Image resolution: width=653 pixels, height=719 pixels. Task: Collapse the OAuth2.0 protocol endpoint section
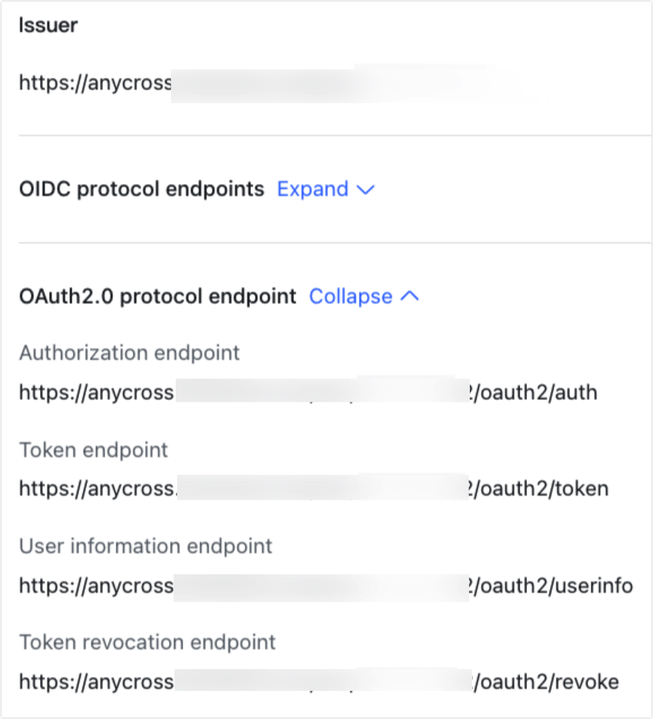coord(351,297)
